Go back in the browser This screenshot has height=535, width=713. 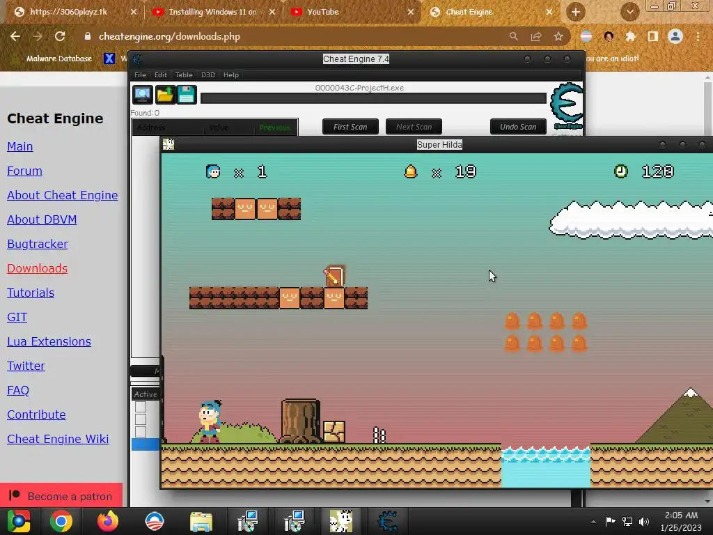15,36
